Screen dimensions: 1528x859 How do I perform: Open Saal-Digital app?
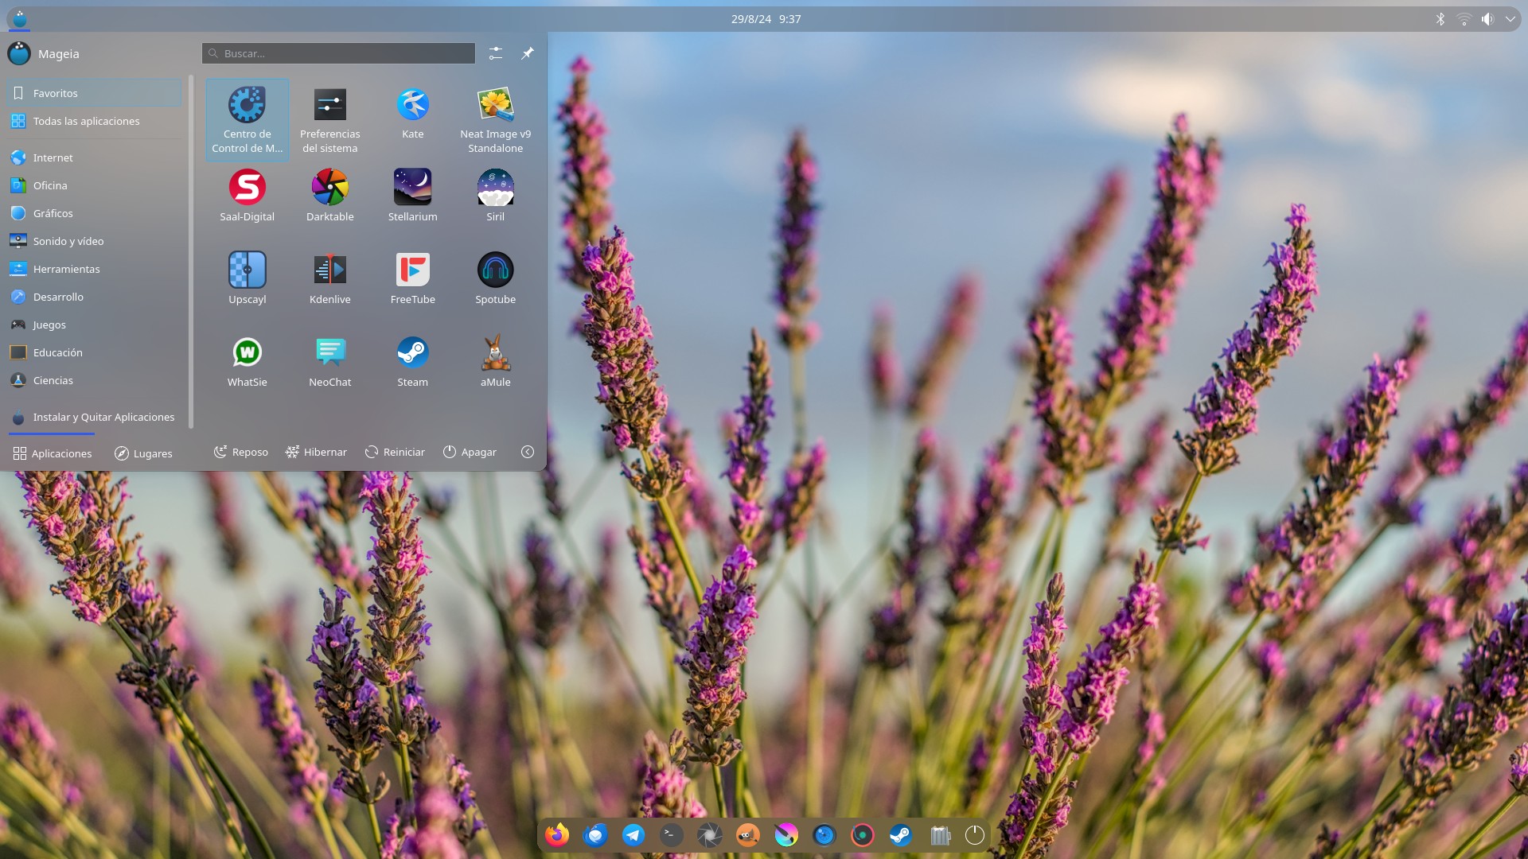click(x=247, y=196)
